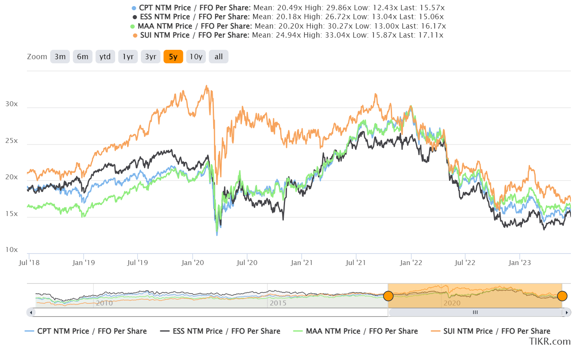Click the 'Zoom' label
This screenshot has width=577, height=352.
(x=37, y=57)
